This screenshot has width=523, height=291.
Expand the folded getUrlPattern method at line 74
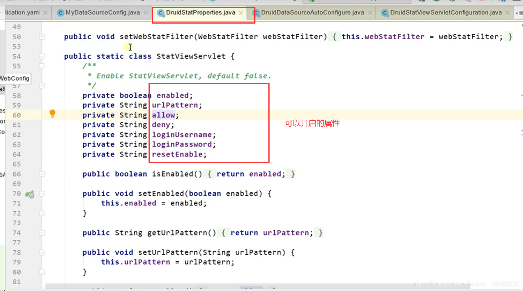42,233
